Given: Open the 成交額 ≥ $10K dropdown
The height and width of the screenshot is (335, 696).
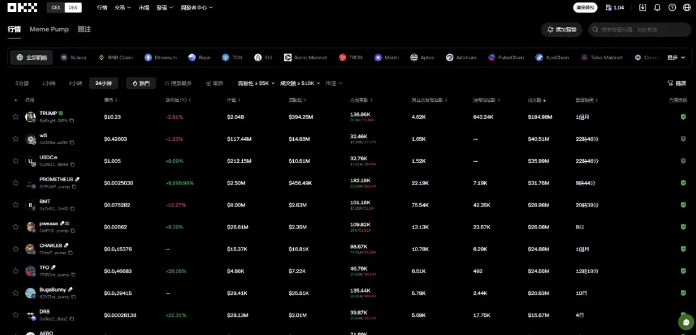Looking at the screenshot, I should pyautogui.click(x=300, y=83).
